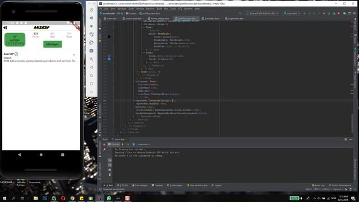The height and width of the screenshot is (202, 359).
Task: Click the Run panel settings gear
Action: click(x=346, y=139)
